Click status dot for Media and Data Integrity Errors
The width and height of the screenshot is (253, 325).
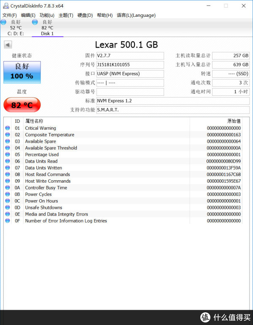pyautogui.click(x=8, y=214)
